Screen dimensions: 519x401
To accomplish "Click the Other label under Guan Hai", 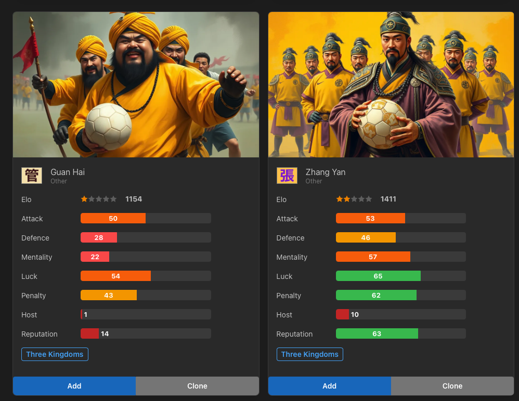I will pyautogui.click(x=59, y=181).
